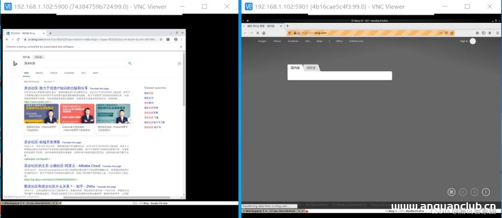This screenshot has width=502, height=218.
Task: Bookmark the page with Chrome's star icon
Action: [161, 40]
